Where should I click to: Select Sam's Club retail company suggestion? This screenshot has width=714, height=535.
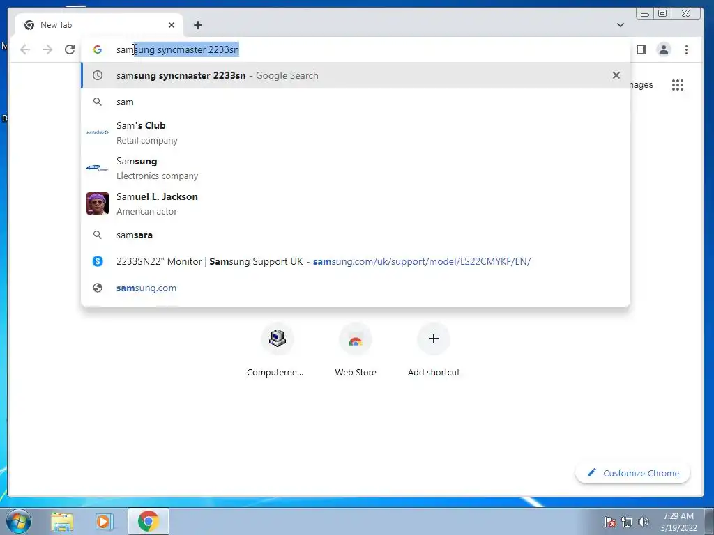[356, 132]
